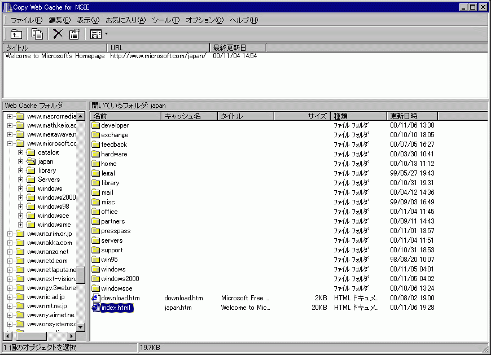
Task: Click the tree scrollbar up arrow
Action: [81, 116]
